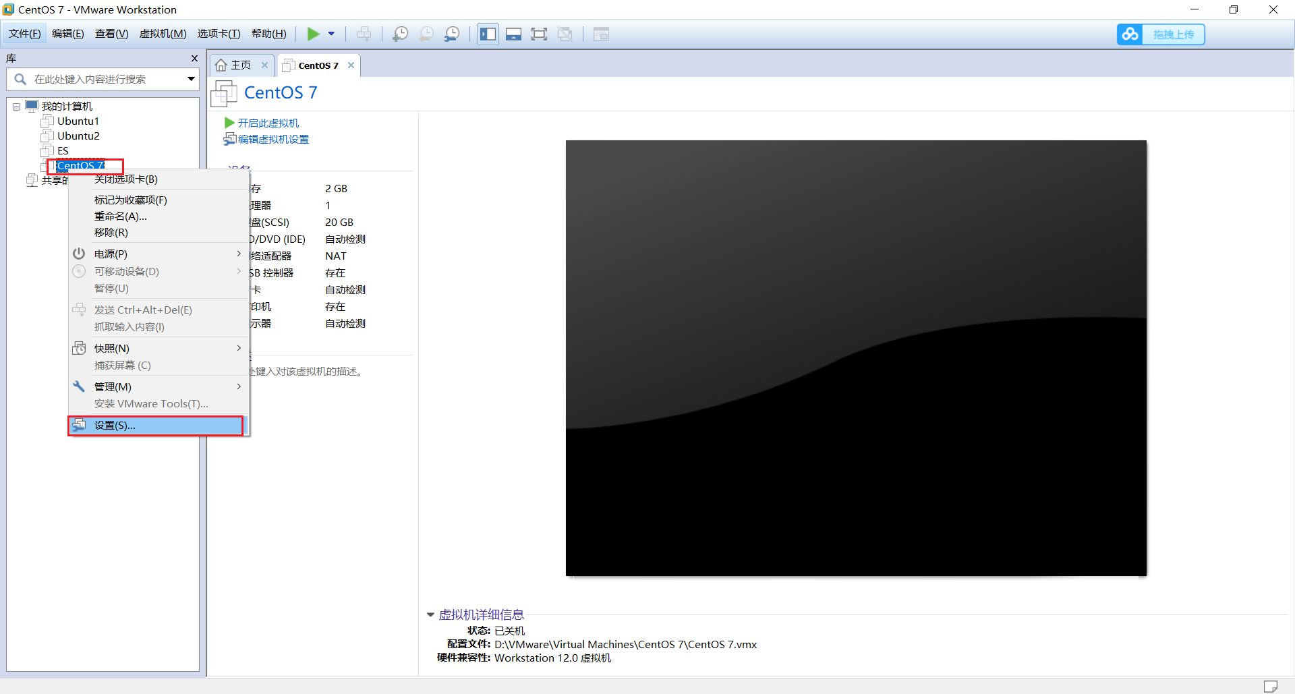Click the status bar message icon
1295x694 pixels.
coord(1271,686)
